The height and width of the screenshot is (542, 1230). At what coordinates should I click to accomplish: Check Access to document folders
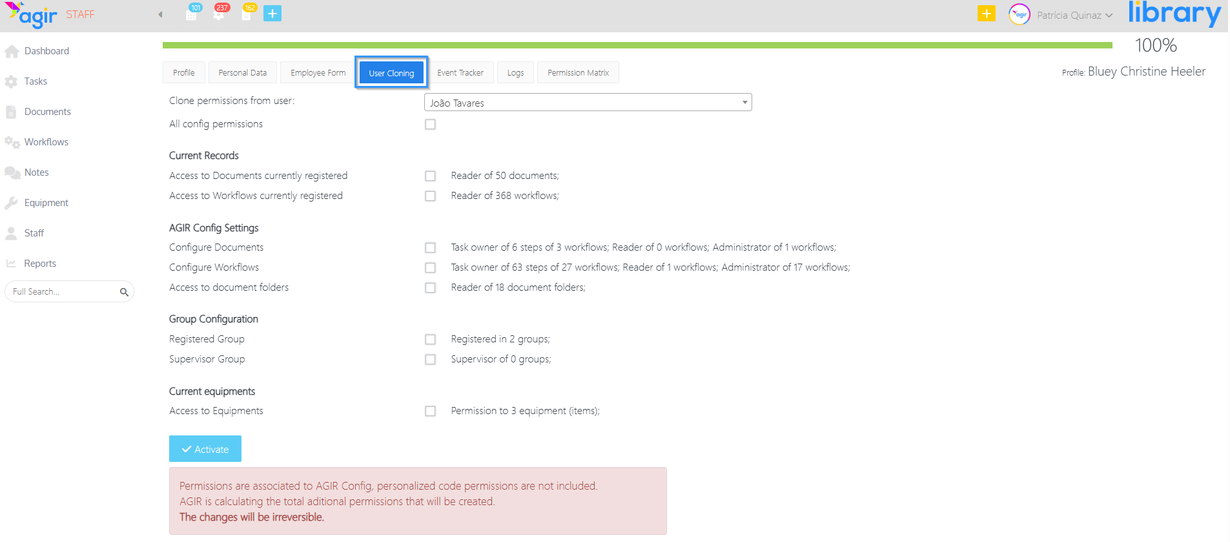[x=431, y=288]
